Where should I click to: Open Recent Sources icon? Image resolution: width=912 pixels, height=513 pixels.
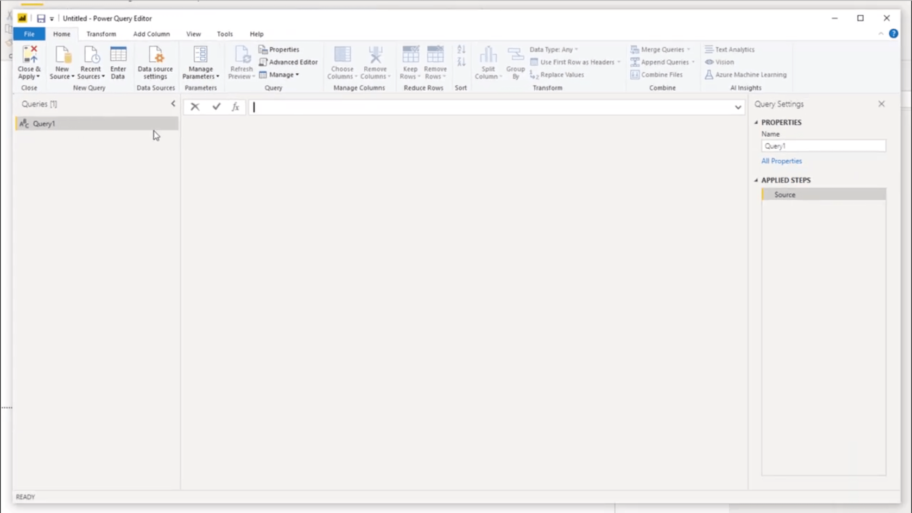click(x=91, y=54)
